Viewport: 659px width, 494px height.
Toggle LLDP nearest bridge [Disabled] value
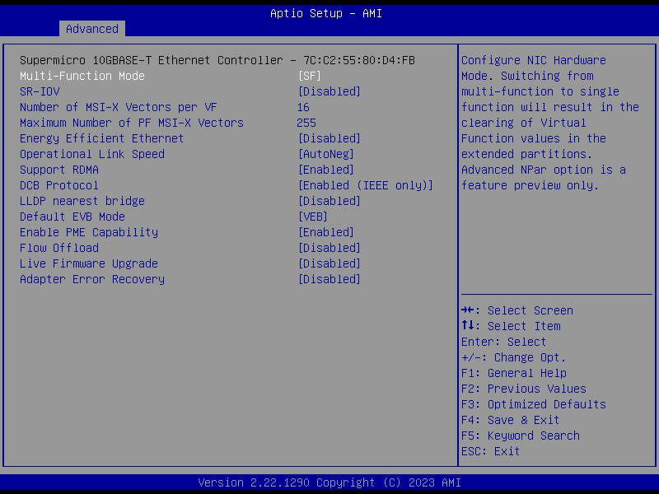tap(329, 201)
